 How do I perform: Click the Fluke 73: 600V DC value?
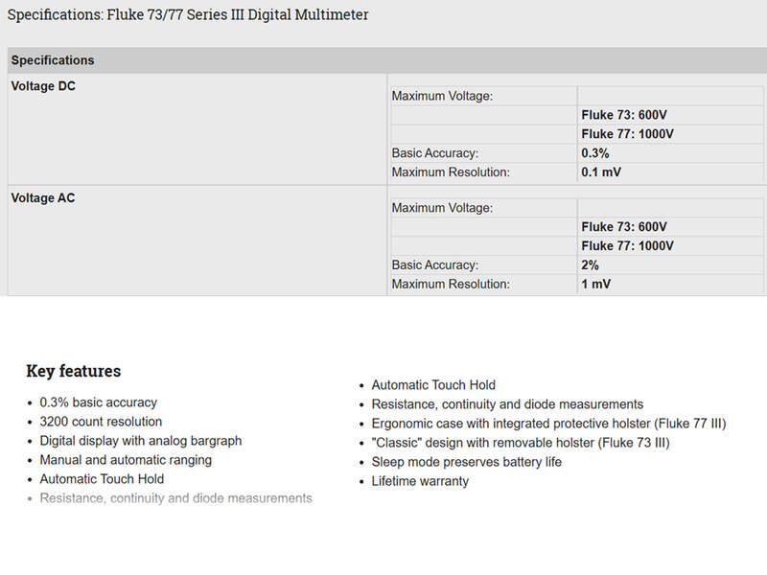(x=624, y=115)
